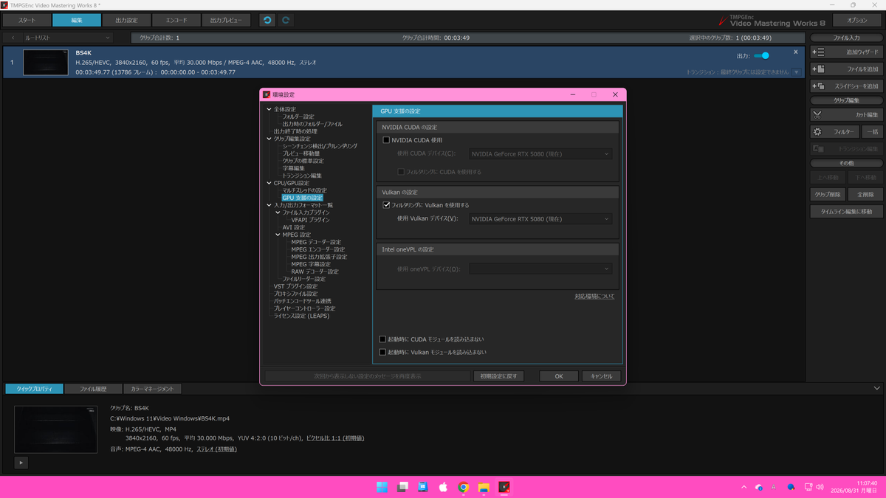The image size is (886, 498).
Task: Click the task view taskbar icon
Action: point(402,487)
